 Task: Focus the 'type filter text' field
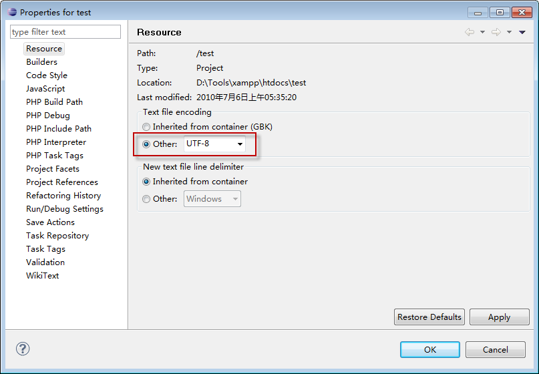pyautogui.click(x=65, y=32)
